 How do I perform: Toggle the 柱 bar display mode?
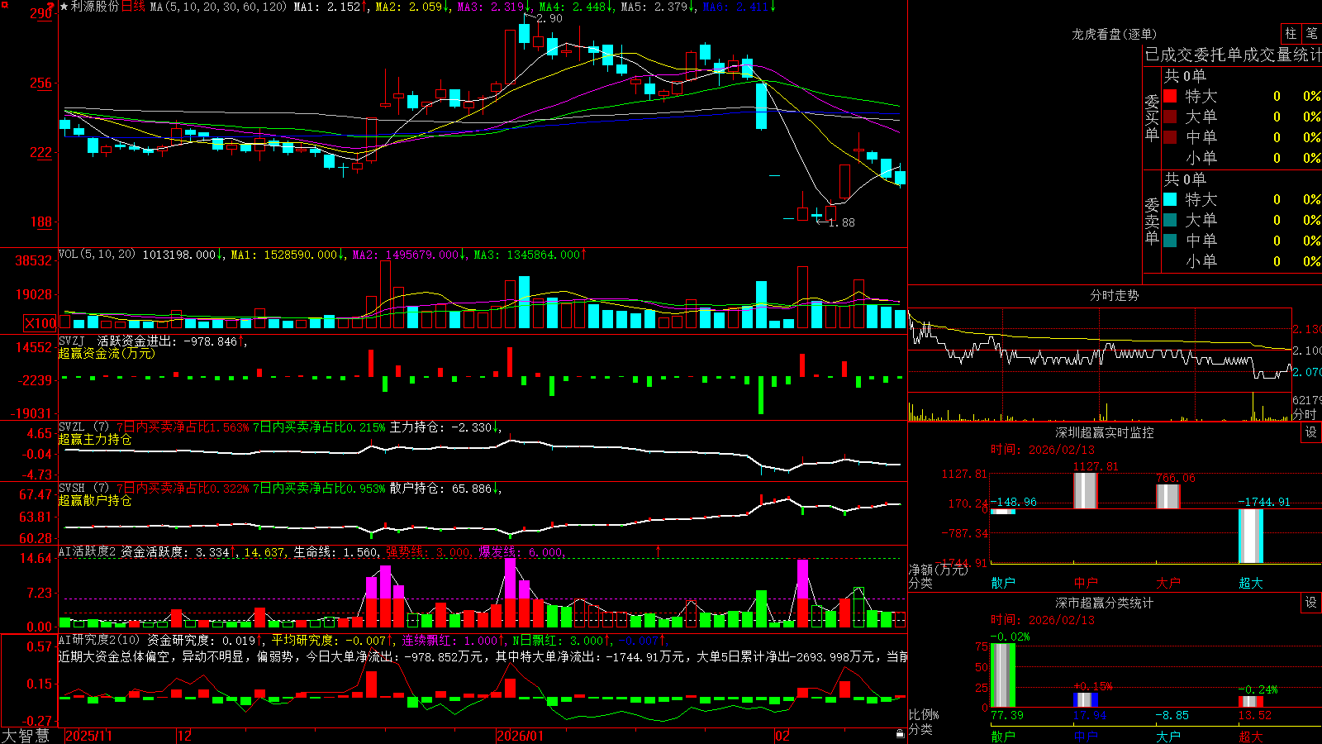pyautogui.click(x=1291, y=34)
